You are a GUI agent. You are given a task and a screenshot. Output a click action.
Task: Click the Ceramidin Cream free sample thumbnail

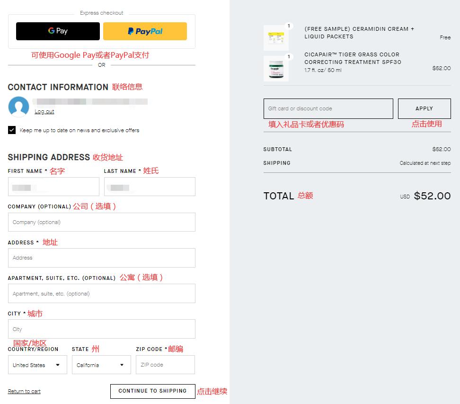click(276, 38)
